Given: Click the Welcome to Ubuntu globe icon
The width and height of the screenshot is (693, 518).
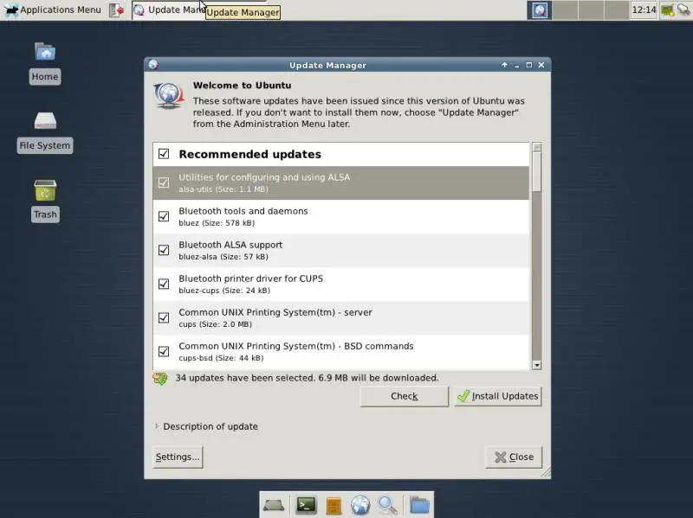Looking at the screenshot, I should 169,96.
